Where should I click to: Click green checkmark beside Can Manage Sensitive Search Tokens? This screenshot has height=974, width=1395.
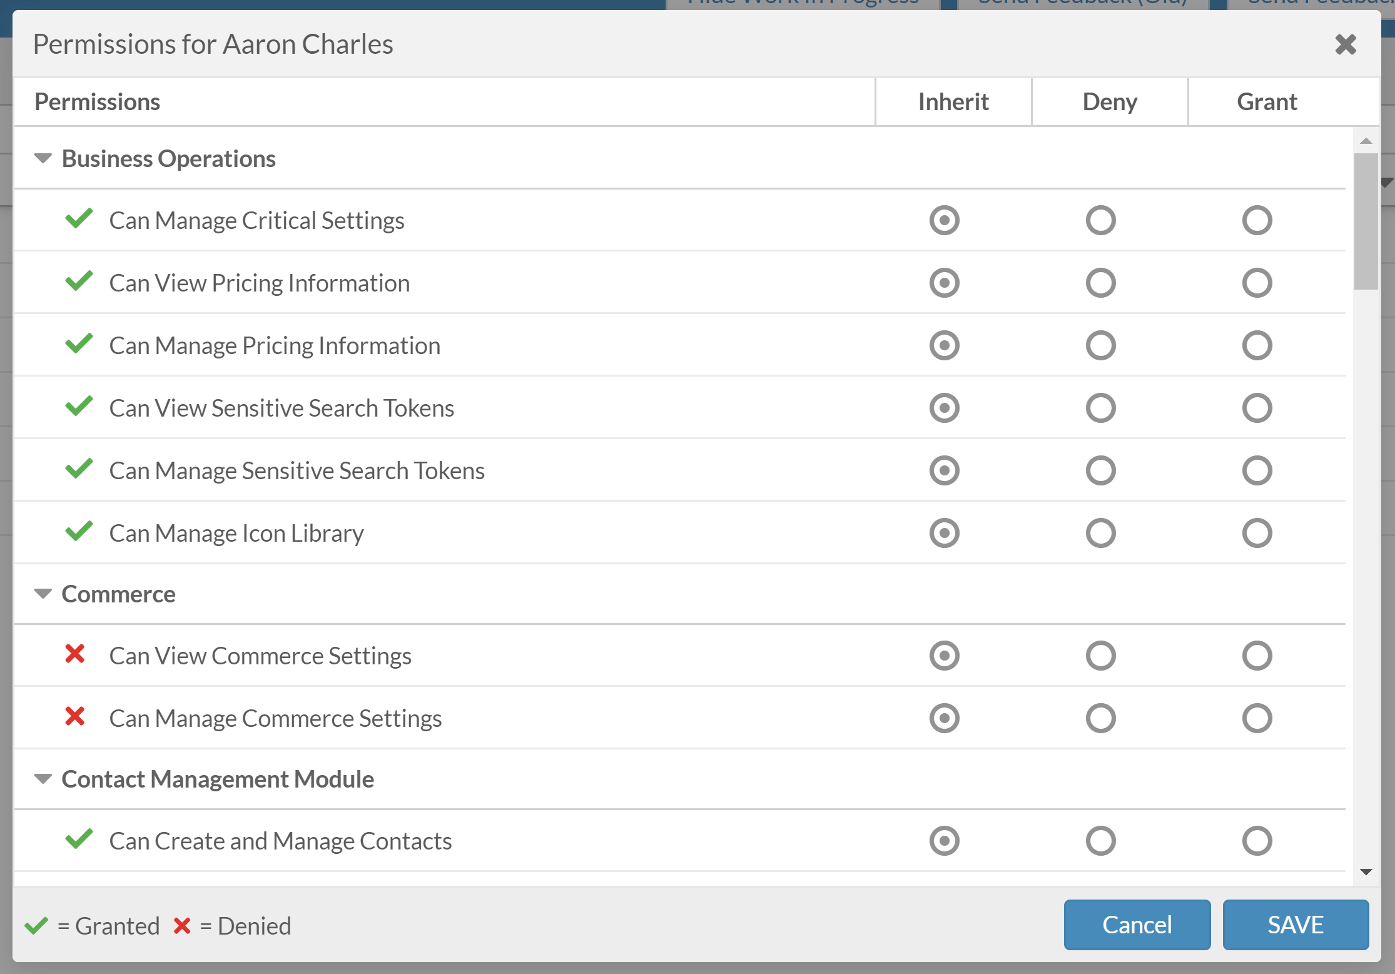click(x=79, y=470)
